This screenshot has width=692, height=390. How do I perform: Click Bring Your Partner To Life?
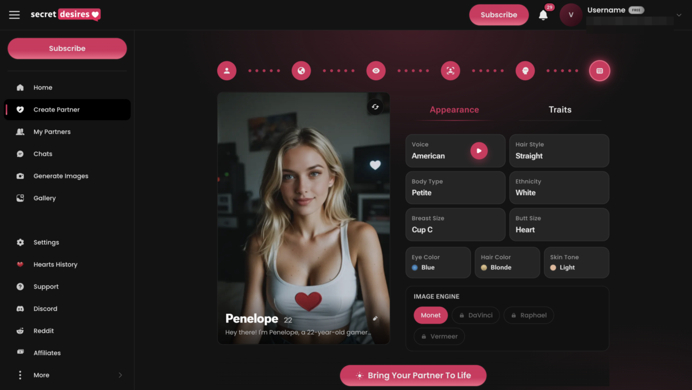(x=413, y=375)
